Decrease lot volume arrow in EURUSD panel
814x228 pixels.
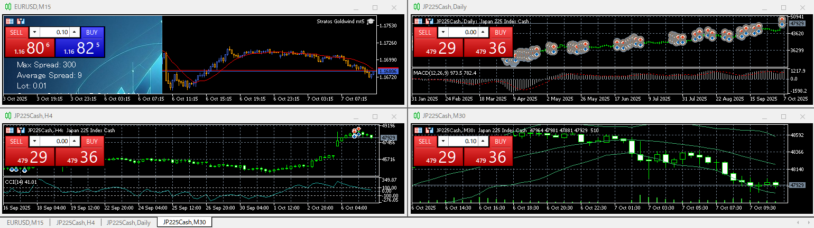(x=35, y=32)
